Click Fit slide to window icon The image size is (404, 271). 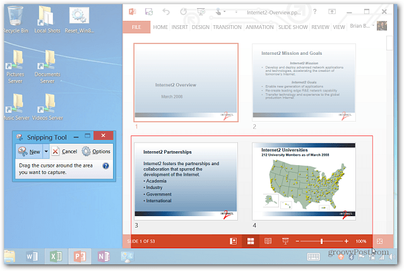coord(379,241)
